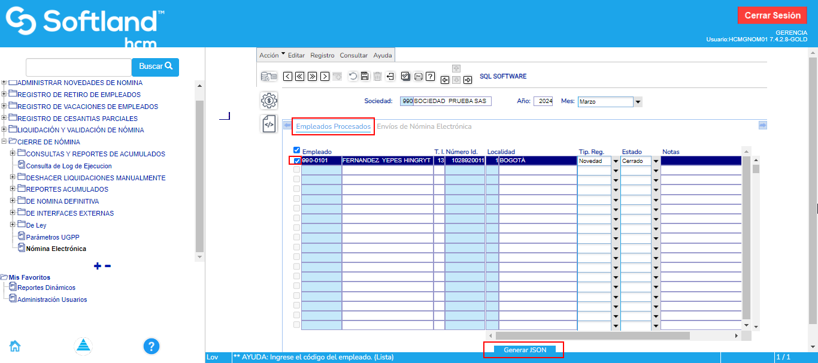Click the Cerrar Sesión button
This screenshot has width=818, height=363.
[x=772, y=16]
